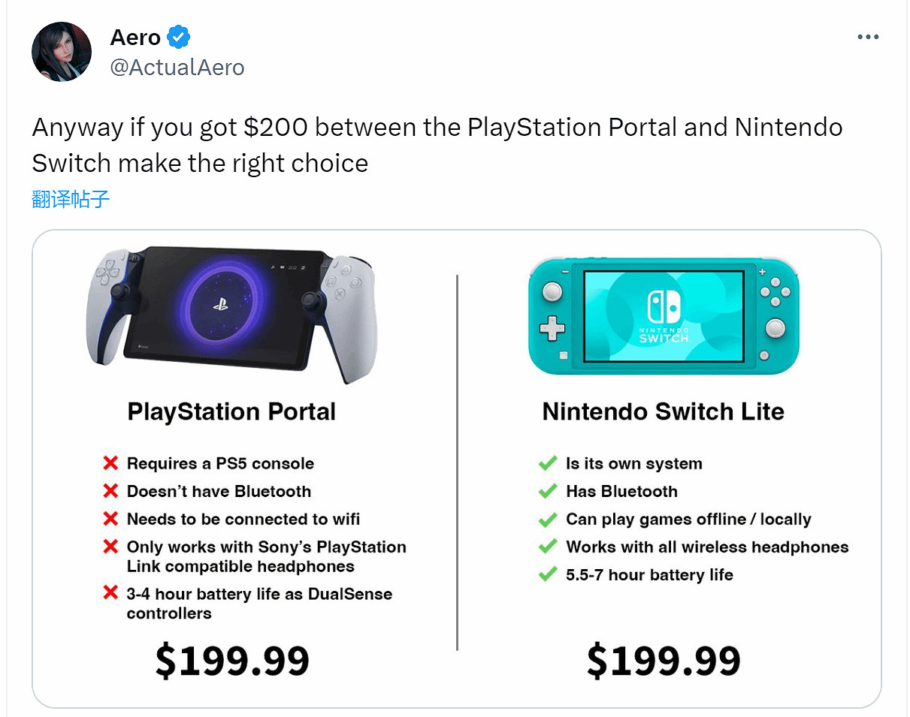Open the three-dot more options menu
Screen dimensions: 910x717
click(868, 37)
